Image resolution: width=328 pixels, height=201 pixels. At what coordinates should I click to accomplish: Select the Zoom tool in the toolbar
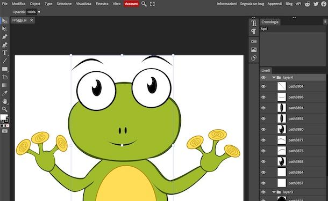5,109
